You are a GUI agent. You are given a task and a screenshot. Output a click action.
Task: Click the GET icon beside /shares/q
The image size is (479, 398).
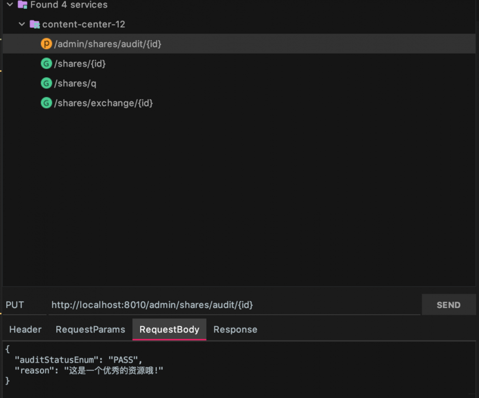[x=46, y=83]
